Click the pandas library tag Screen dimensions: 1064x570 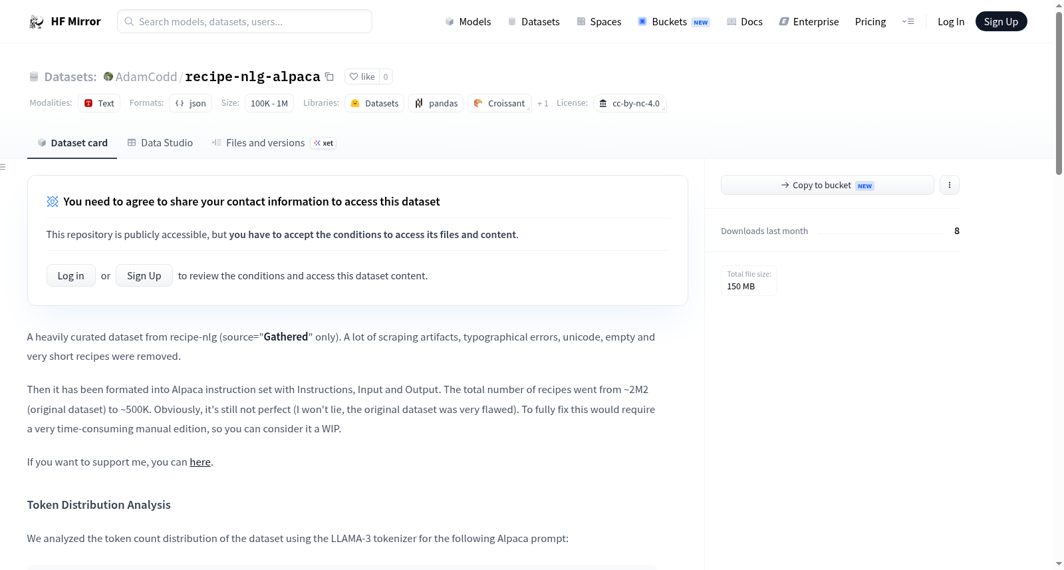pyautogui.click(x=436, y=103)
